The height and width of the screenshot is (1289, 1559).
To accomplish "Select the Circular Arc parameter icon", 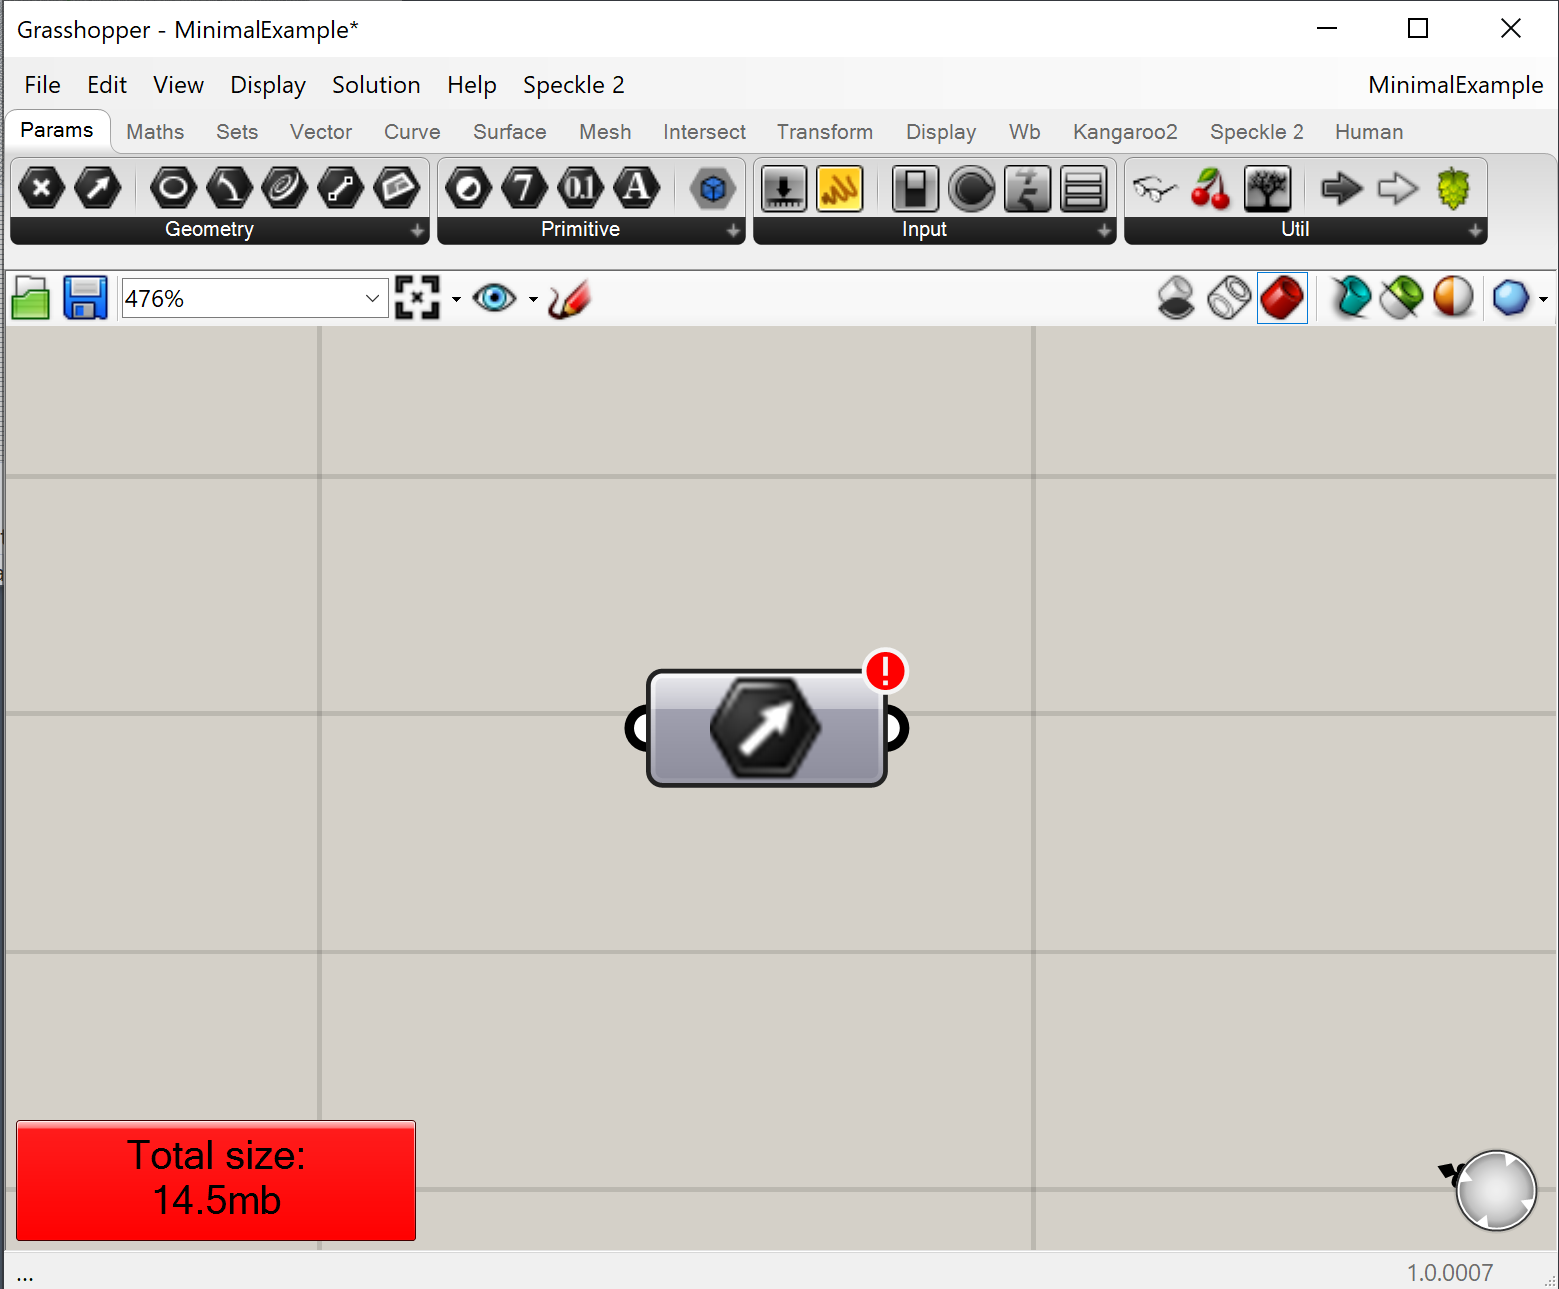I will 229,188.
